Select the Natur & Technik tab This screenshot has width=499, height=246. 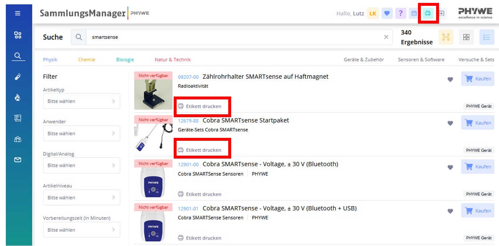pos(173,60)
